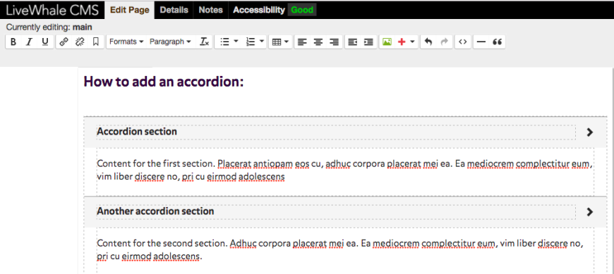Toggle bold formatting

pos(13,42)
